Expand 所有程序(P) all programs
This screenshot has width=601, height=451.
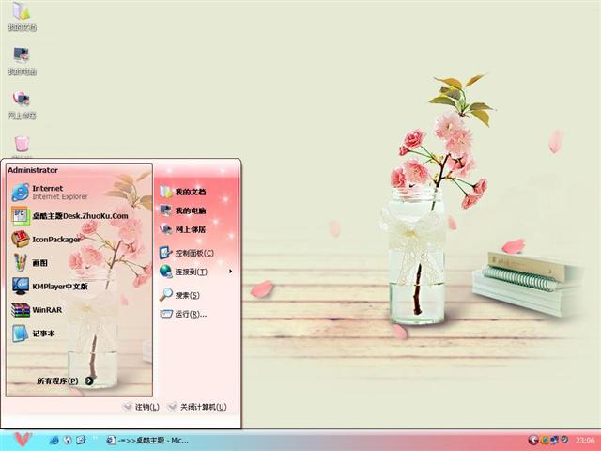[x=65, y=381]
